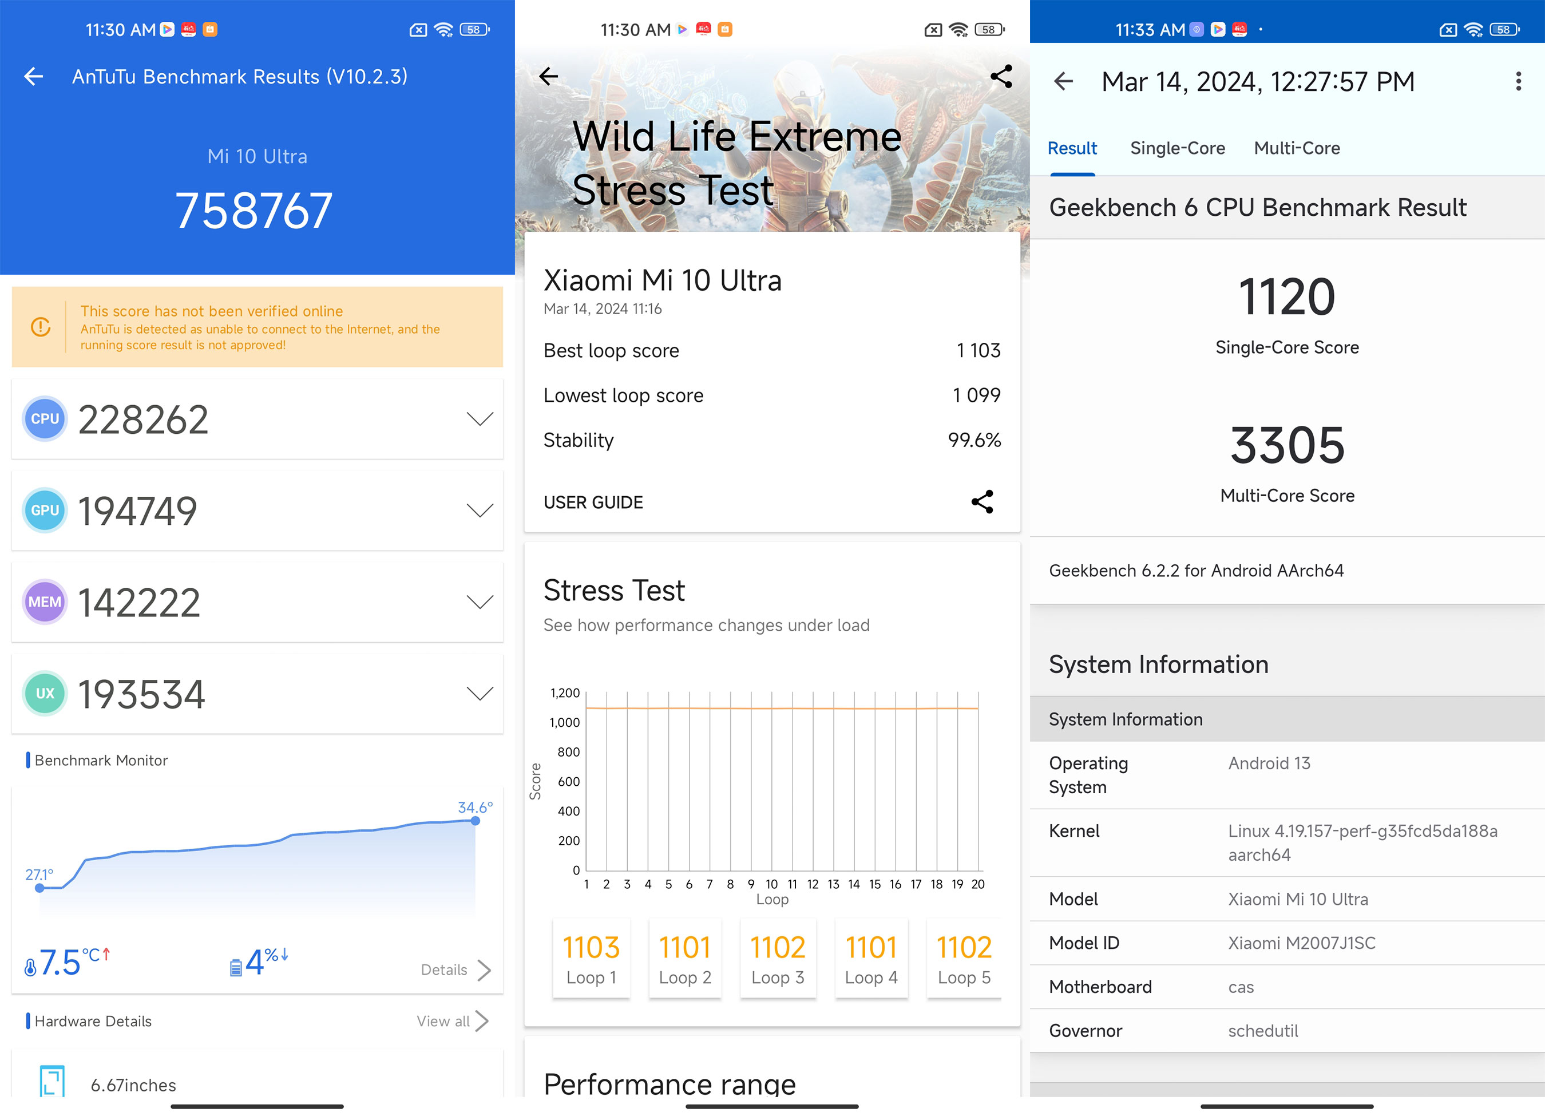Tap Operating System Android 13 row

click(1287, 775)
